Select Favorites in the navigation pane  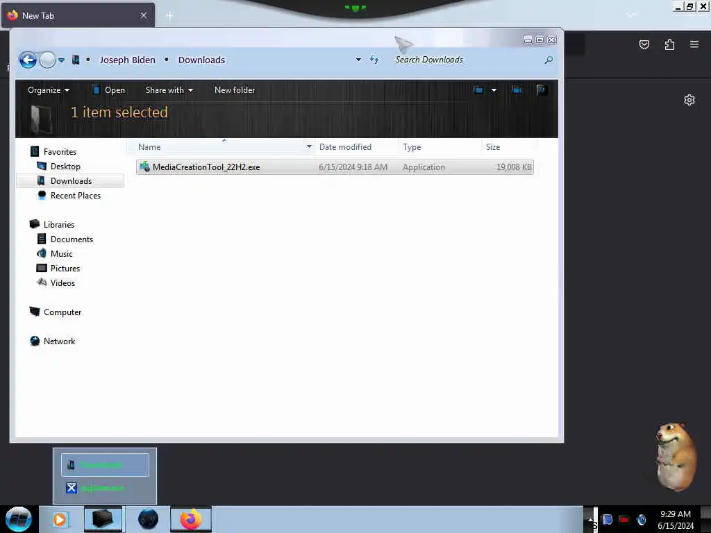(x=60, y=152)
